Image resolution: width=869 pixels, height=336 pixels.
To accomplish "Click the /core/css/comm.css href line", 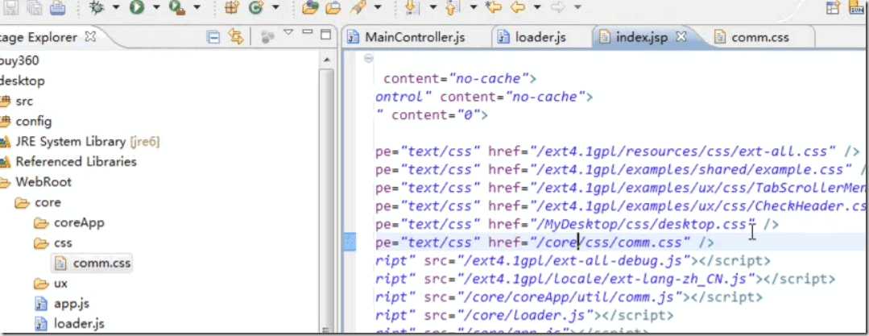I will click(x=544, y=243).
